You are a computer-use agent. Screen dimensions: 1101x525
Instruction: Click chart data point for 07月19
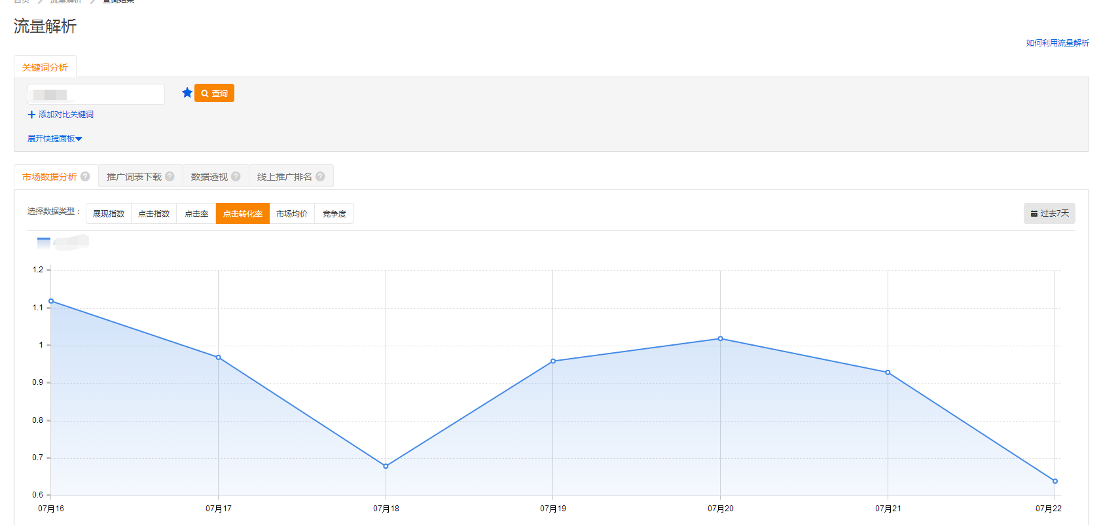pyautogui.click(x=553, y=361)
